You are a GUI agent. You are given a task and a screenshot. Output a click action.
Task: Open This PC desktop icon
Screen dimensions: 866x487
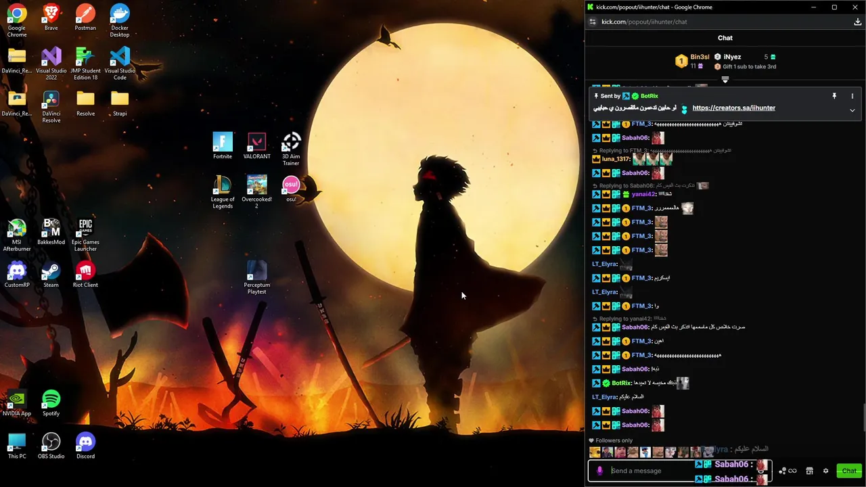coord(17,446)
